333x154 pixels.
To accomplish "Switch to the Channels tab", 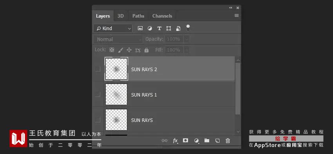I will tap(162, 16).
